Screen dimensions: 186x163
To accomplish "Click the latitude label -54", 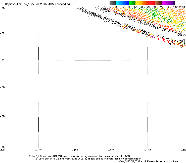I will 2,59.
